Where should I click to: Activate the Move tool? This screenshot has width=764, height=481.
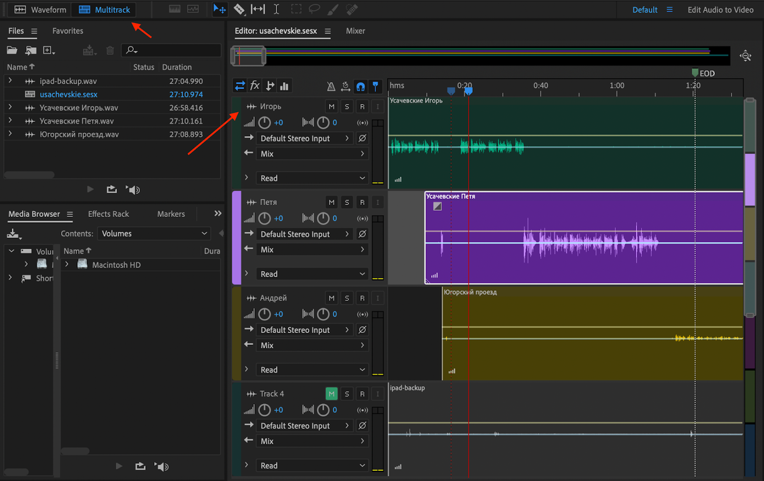[x=220, y=10]
